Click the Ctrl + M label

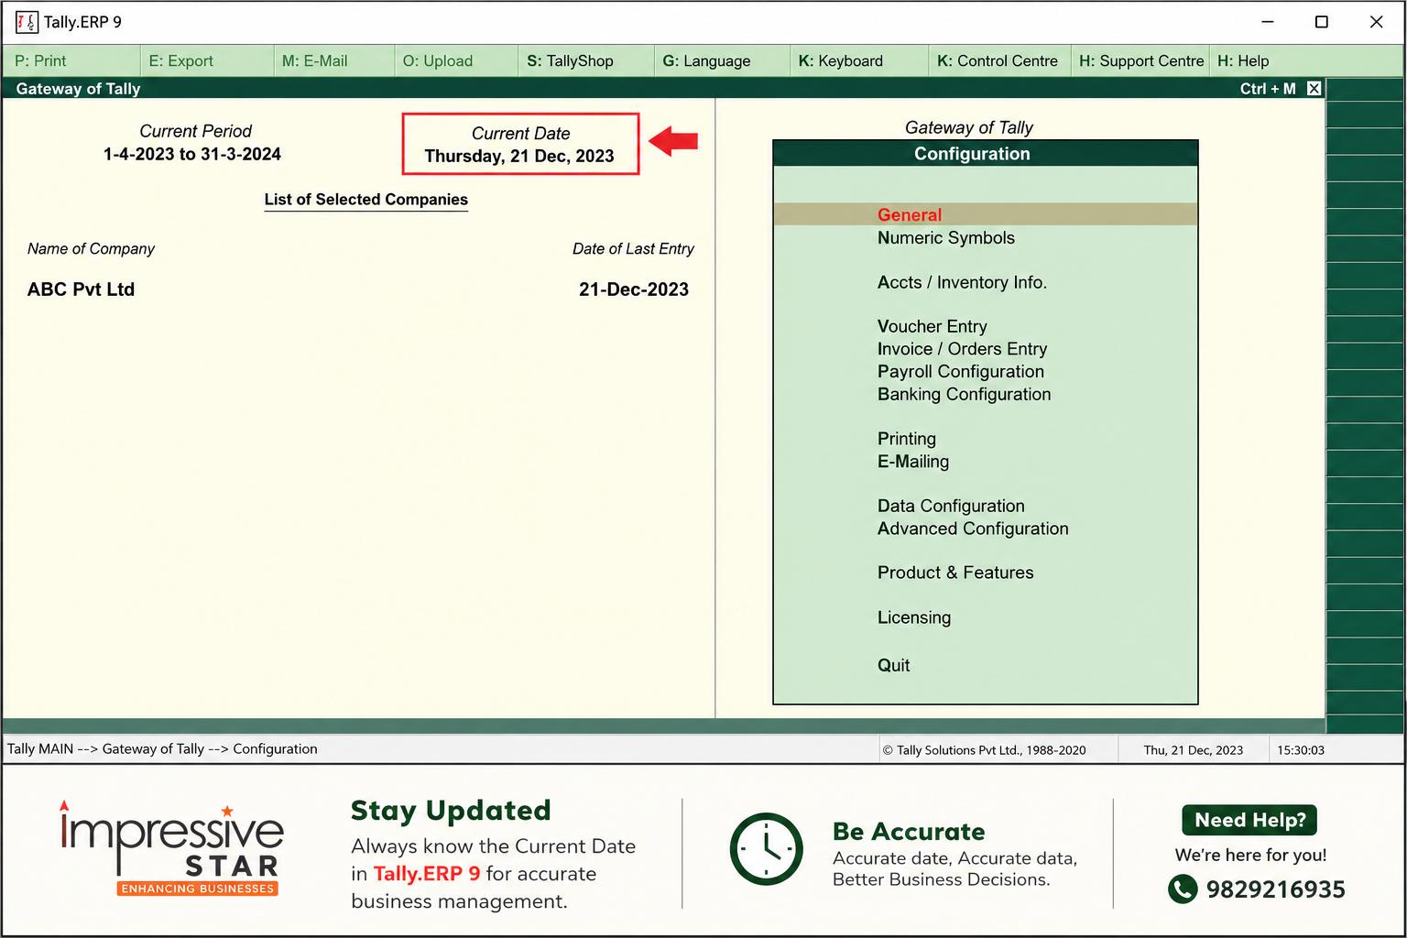1268,89
